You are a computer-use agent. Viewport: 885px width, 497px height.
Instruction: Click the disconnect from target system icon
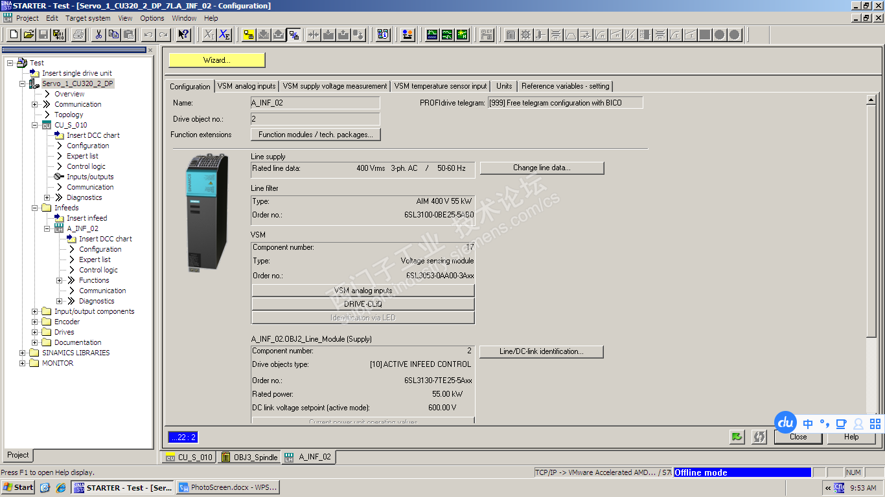click(293, 34)
